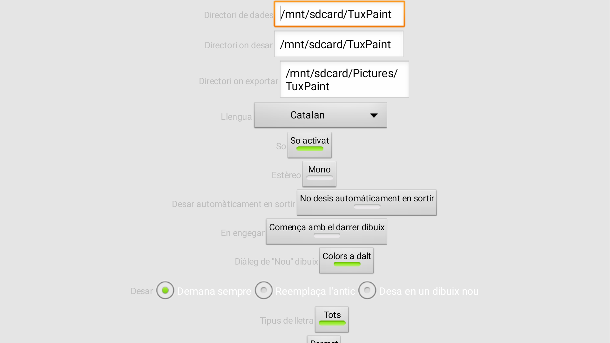Click the Diàleg de "Nou" dibuix label
The image size is (610, 343).
point(276,262)
